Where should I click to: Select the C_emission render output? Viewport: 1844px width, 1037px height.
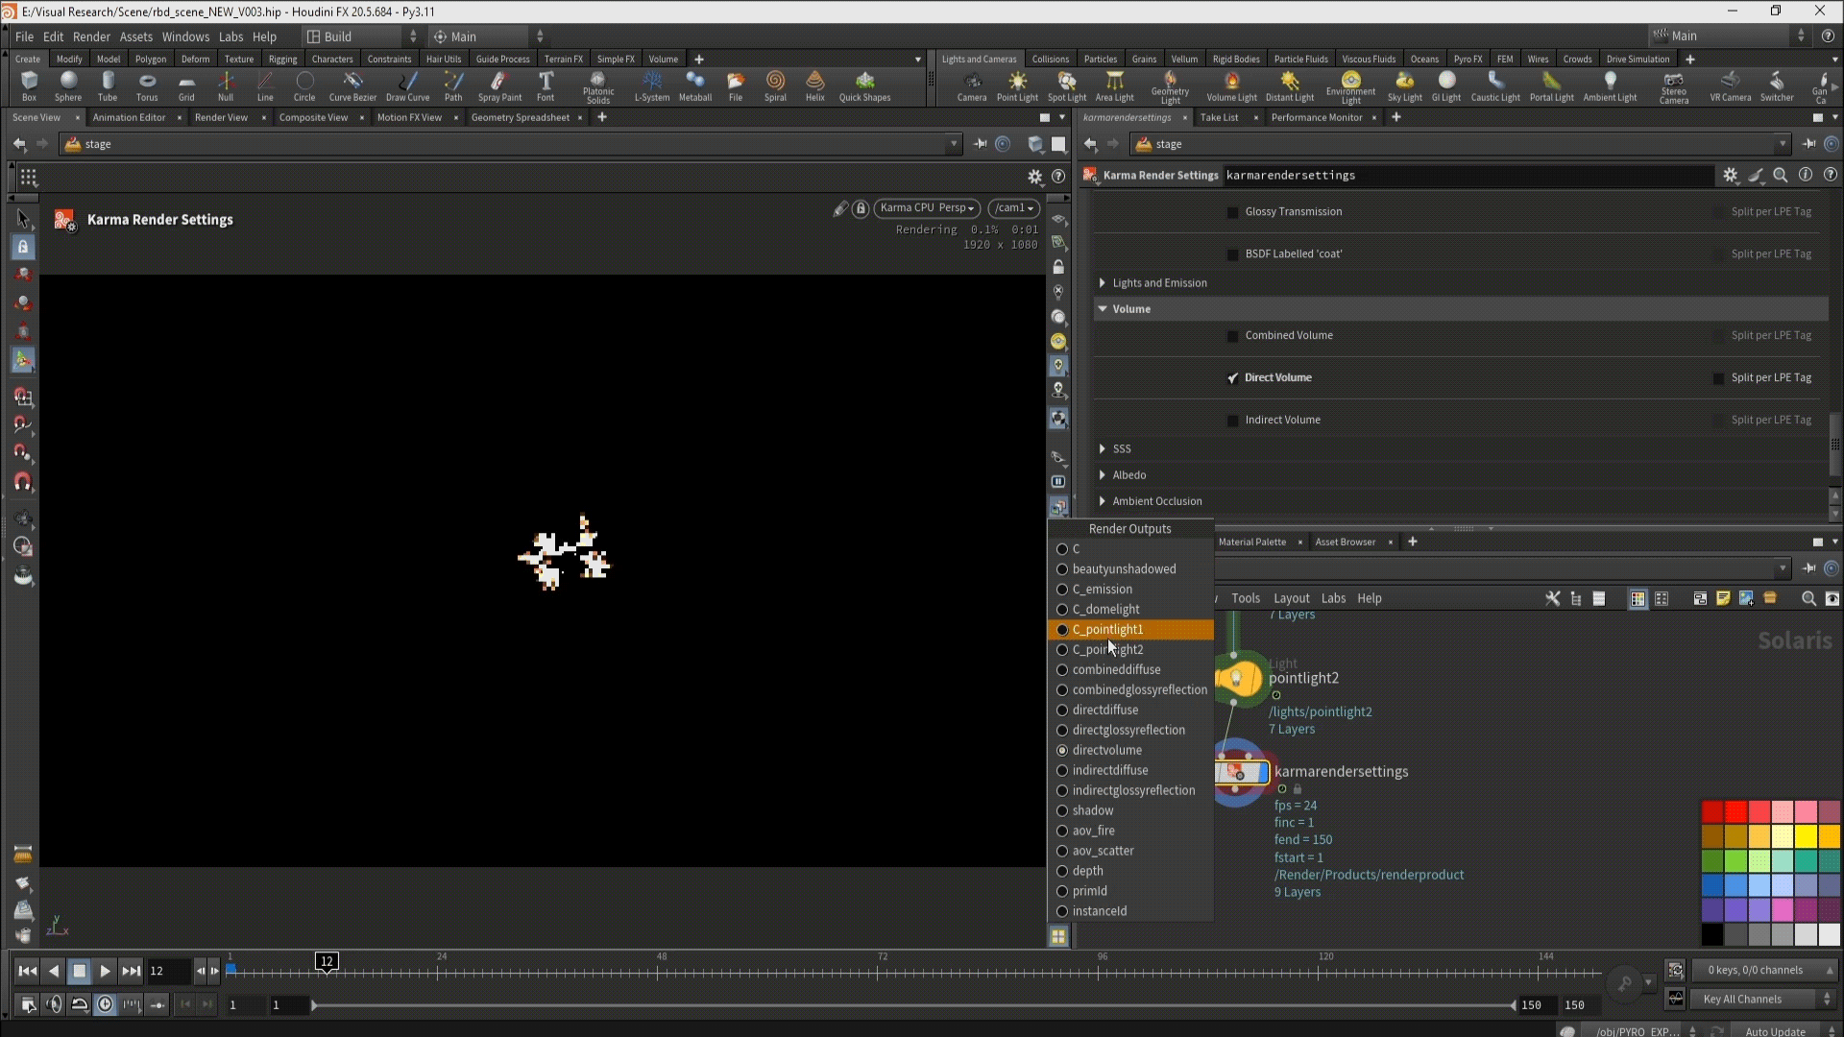point(1102,590)
